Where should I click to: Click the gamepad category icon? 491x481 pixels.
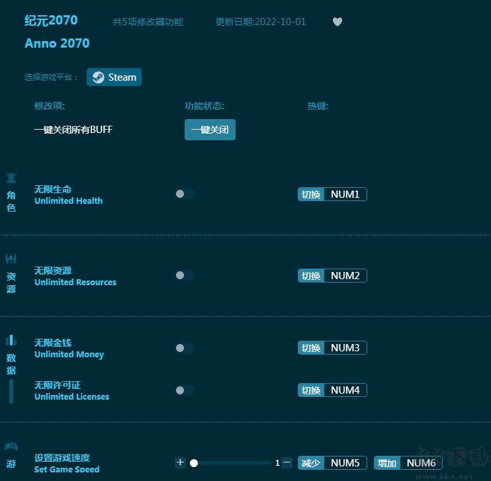[x=11, y=446]
